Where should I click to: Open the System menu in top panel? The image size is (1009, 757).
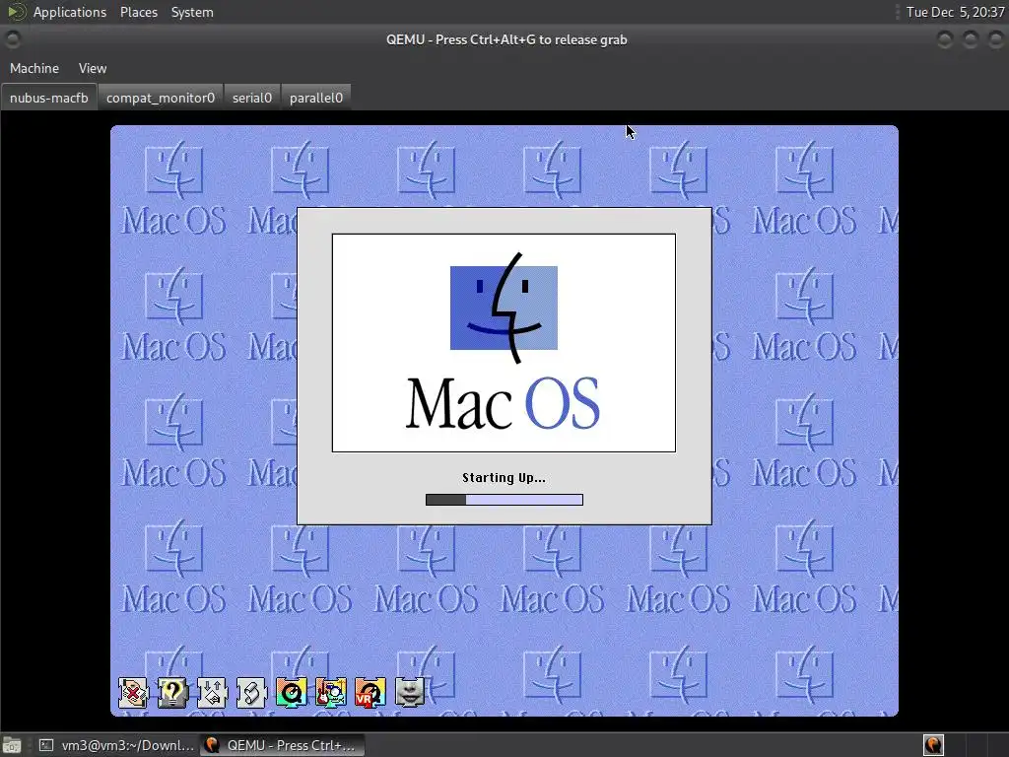pyautogui.click(x=192, y=12)
